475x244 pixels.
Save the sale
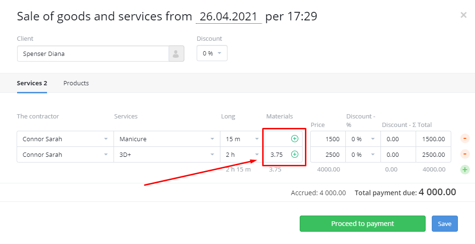tap(445, 224)
